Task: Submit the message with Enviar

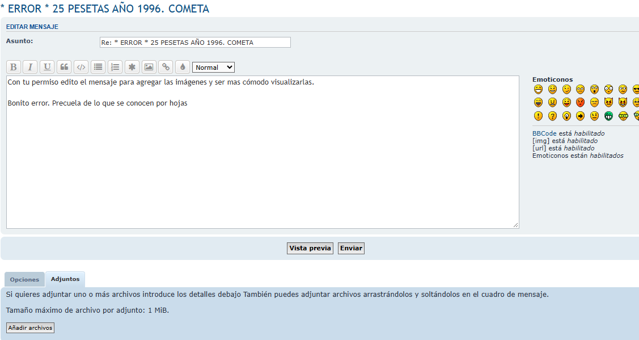Action: click(352, 248)
